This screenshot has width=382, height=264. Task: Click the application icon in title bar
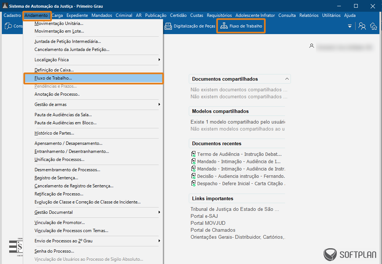(x=5, y=6)
